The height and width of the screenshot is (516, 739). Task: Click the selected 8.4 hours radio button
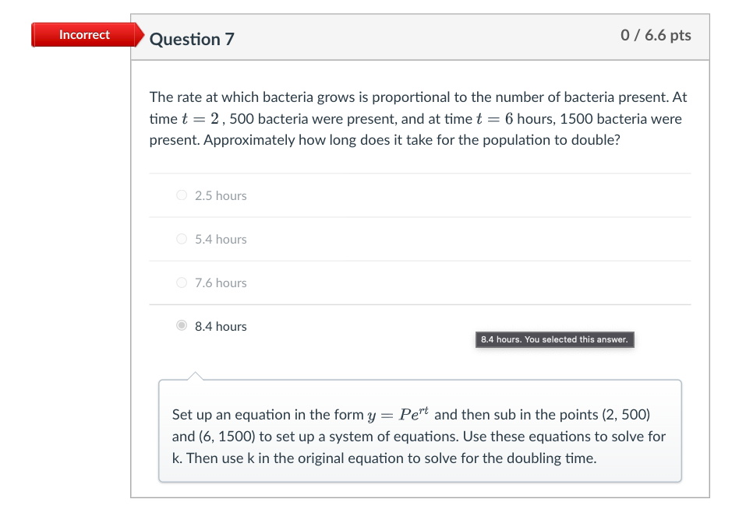[x=181, y=326]
